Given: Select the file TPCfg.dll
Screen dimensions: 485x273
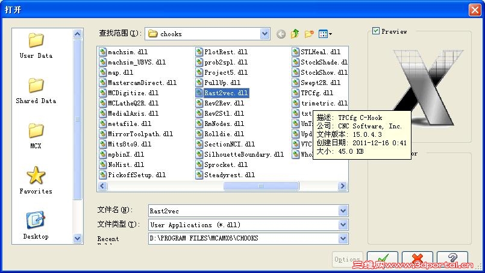Looking at the screenshot, I should [313, 93].
